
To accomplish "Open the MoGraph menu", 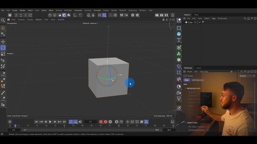I will coord(68,10).
